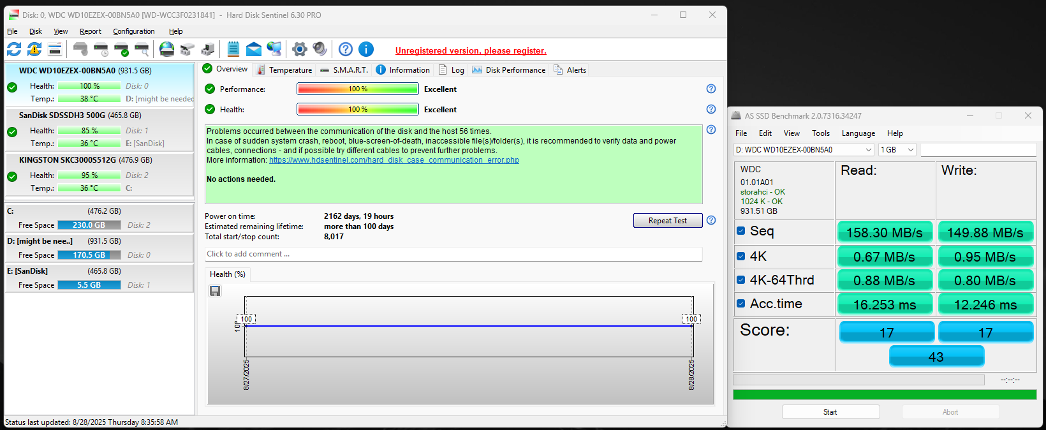Click the globe over disk toolbar icon
Image resolution: width=1046 pixels, height=430 pixels.
point(166,49)
